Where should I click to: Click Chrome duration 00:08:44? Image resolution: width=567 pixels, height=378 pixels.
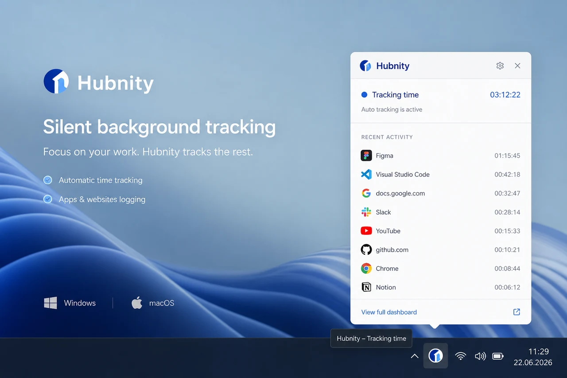coord(508,269)
